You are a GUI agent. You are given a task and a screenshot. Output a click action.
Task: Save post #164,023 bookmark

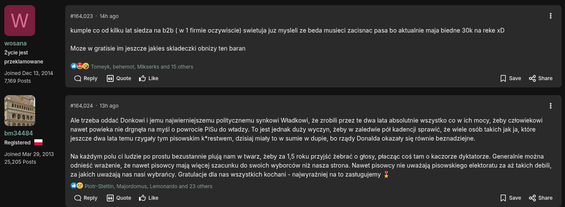click(511, 78)
